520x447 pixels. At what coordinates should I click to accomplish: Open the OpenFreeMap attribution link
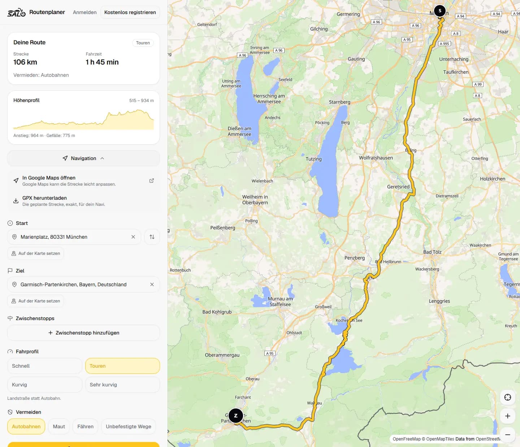407,439
